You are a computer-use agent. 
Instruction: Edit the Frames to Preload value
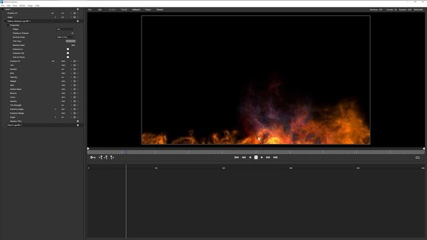tap(72, 33)
